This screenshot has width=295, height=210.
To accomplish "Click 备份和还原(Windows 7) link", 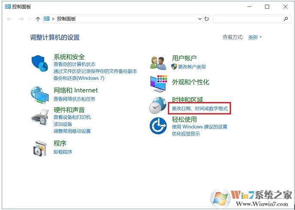I will (79, 78).
